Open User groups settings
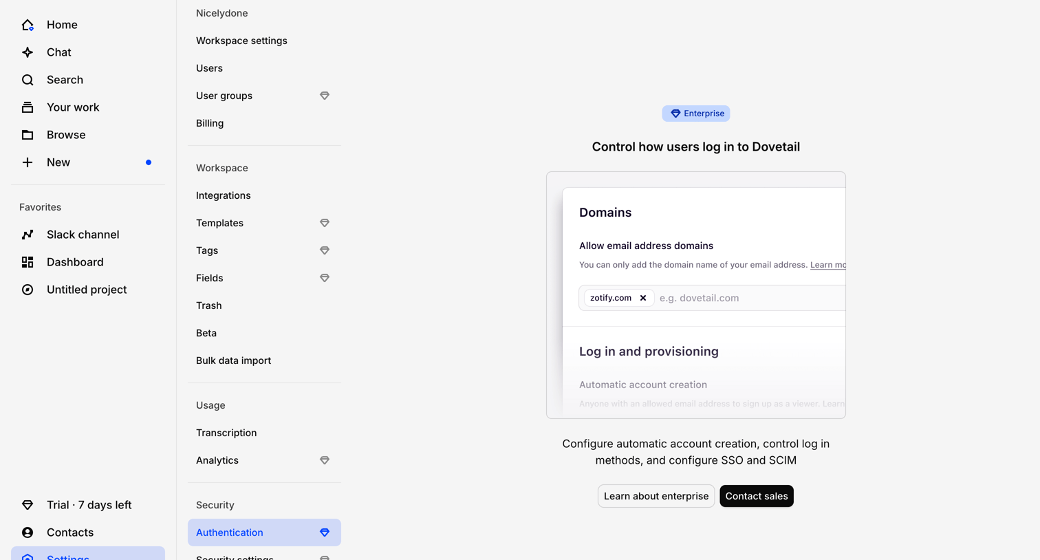Screen dimensions: 1040x560 [264, 96]
